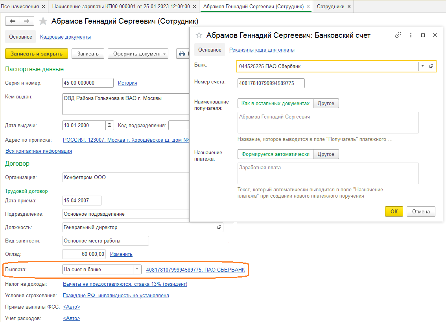446x322 pixels.
Task: Copy link via chain icon in dialog
Action: (398, 35)
